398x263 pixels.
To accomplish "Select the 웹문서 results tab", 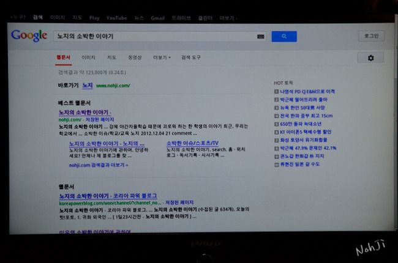I will (x=63, y=57).
